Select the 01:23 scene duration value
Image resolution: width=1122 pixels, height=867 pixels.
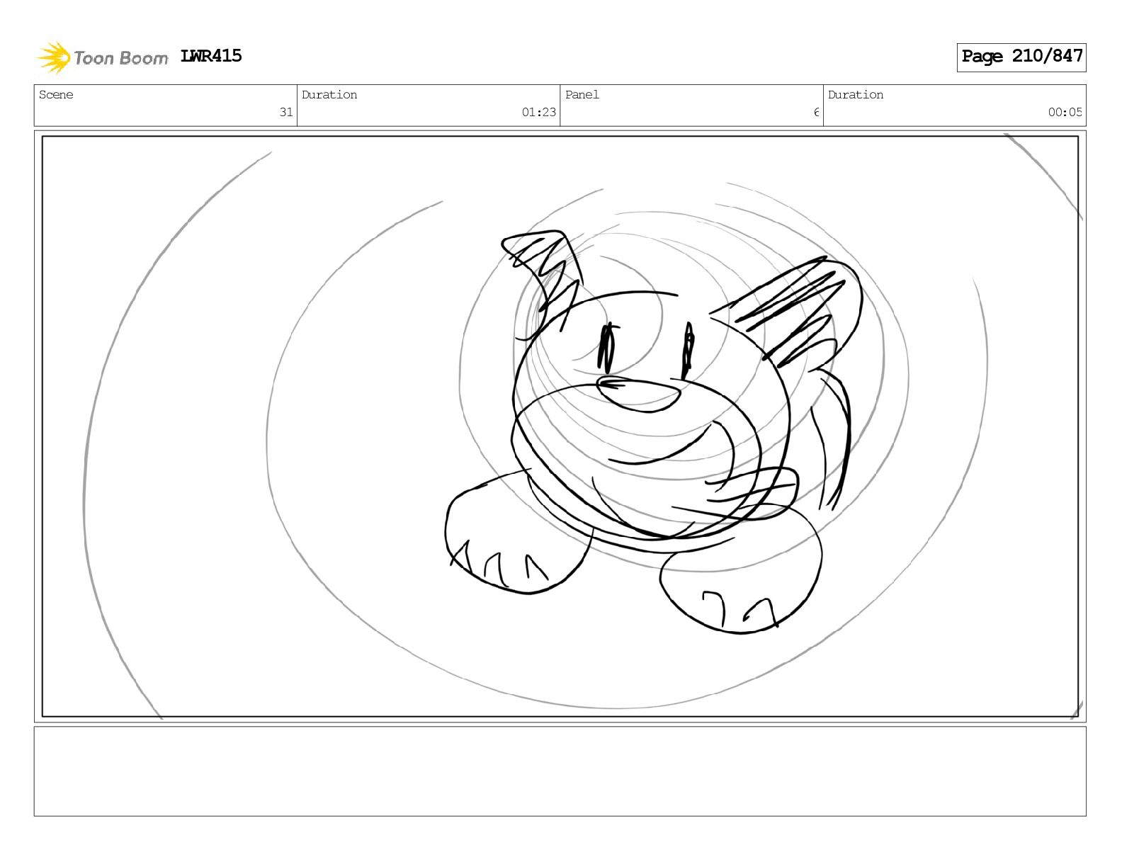point(539,112)
